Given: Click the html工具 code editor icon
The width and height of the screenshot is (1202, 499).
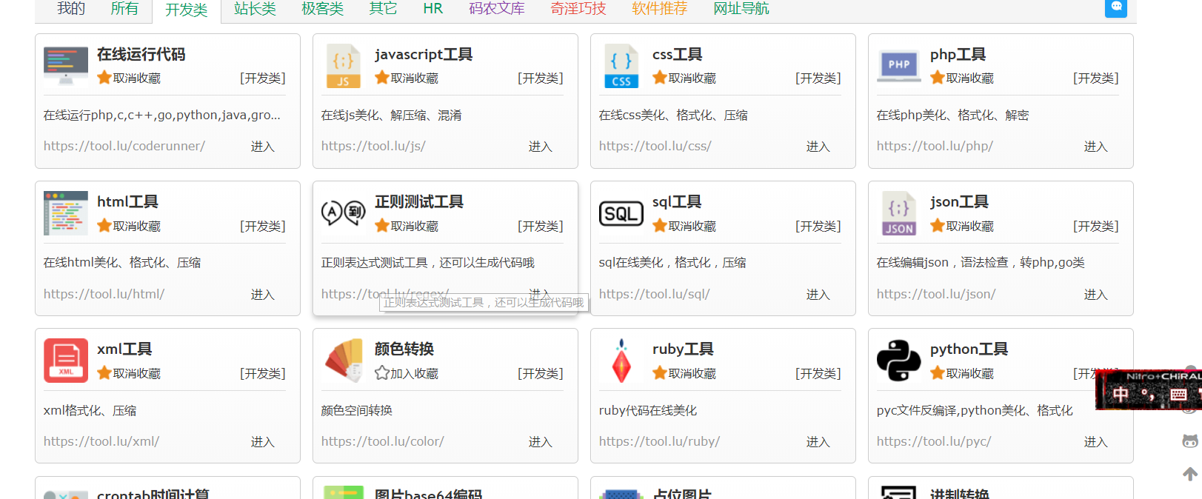Looking at the screenshot, I should pos(66,213).
